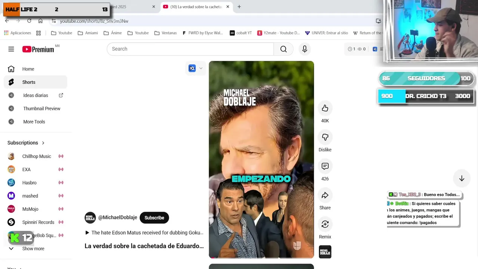The width and height of the screenshot is (478, 269).
Task: Like the short with thumbs up
Action: (x=325, y=108)
